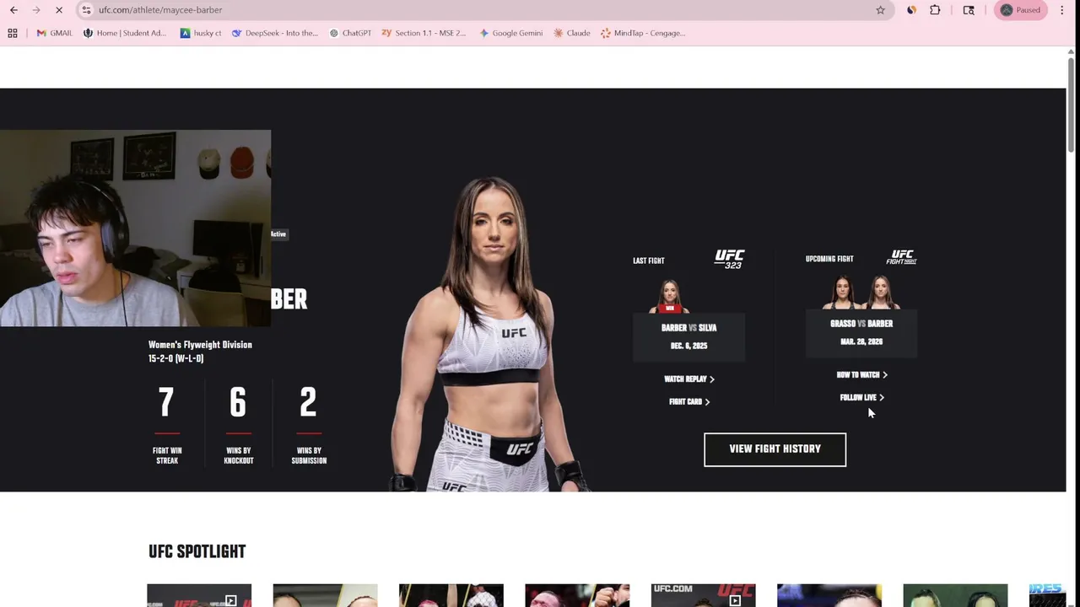Open the ChatGPT bookmark
Image resolution: width=1080 pixels, height=607 pixels.
coord(350,33)
